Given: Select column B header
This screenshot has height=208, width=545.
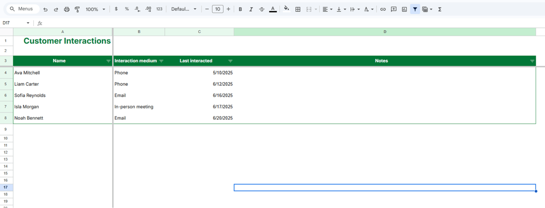Looking at the screenshot, I should [139, 32].
